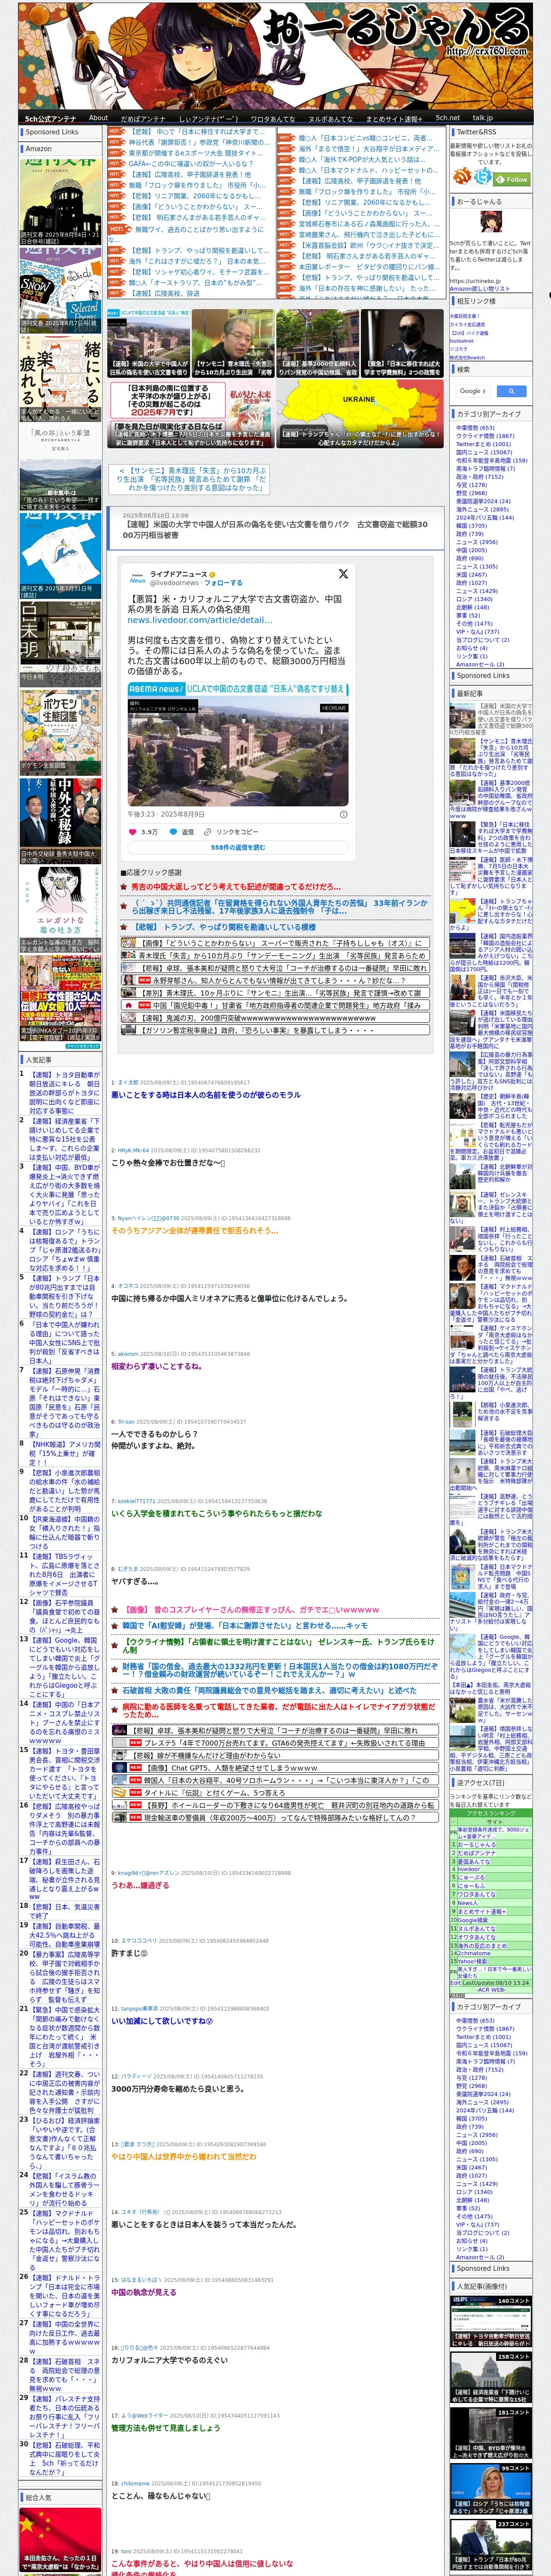Open the だめぽアンテナ nav item
Image resolution: width=551 pixels, height=2576 pixels.
coord(143,118)
